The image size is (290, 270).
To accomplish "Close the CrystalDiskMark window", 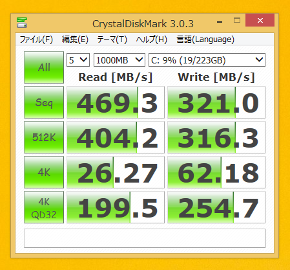I will coord(260,20).
